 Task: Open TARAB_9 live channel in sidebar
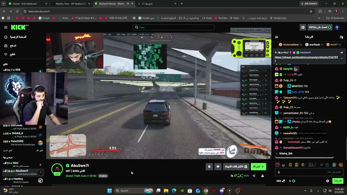23,135
